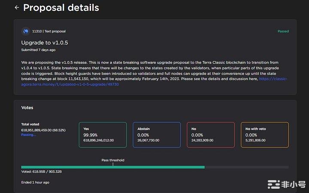The height and width of the screenshot is (193, 309).
Task: Click the back arrow beside Proposal details
Action: pyautogui.click(x=17, y=8)
